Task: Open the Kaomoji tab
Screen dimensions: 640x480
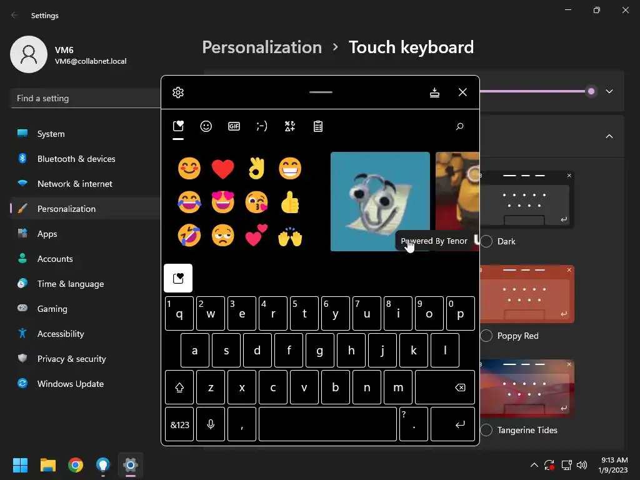Action: 262,126
